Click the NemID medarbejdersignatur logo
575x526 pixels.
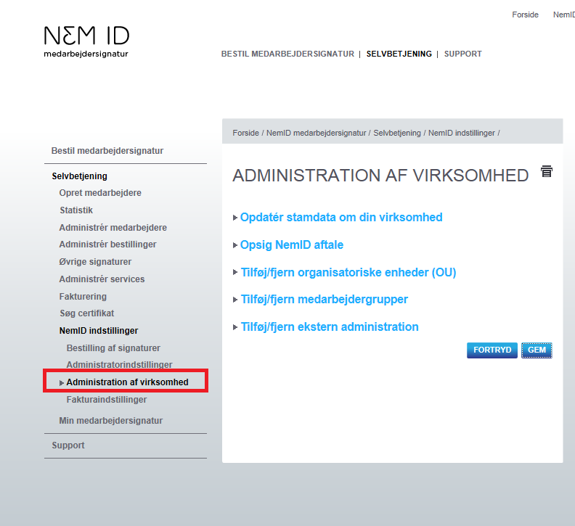[x=86, y=42]
